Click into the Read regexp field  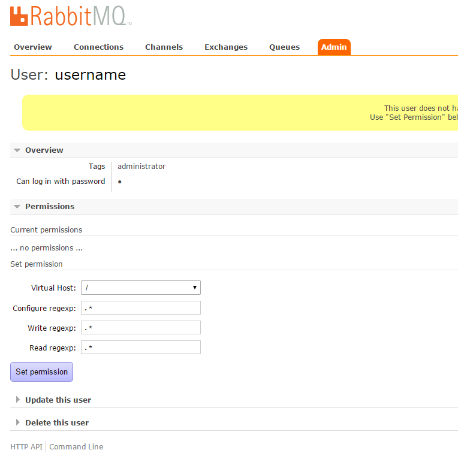coord(141,348)
